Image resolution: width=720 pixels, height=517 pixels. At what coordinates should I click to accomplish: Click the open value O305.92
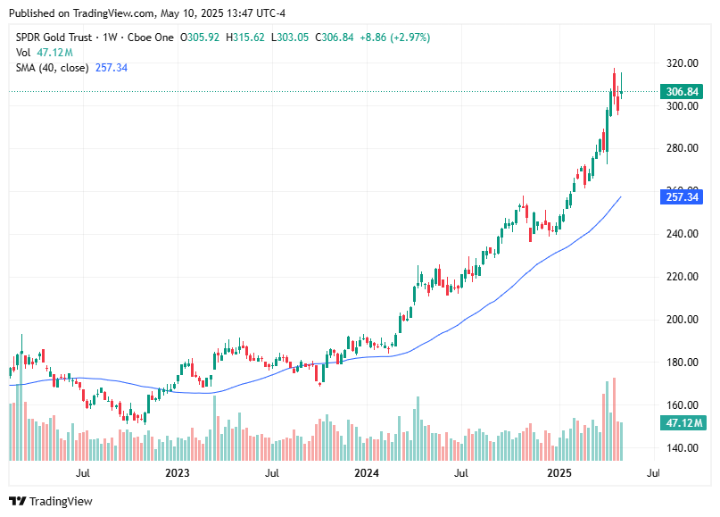[x=200, y=38]
